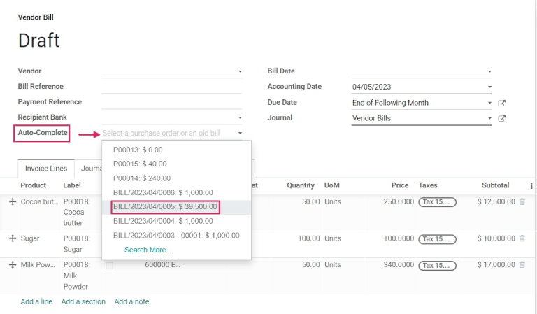Open external link for Due Date terms
The height and width of the screenshot is (314, 537).
[501, 103]
